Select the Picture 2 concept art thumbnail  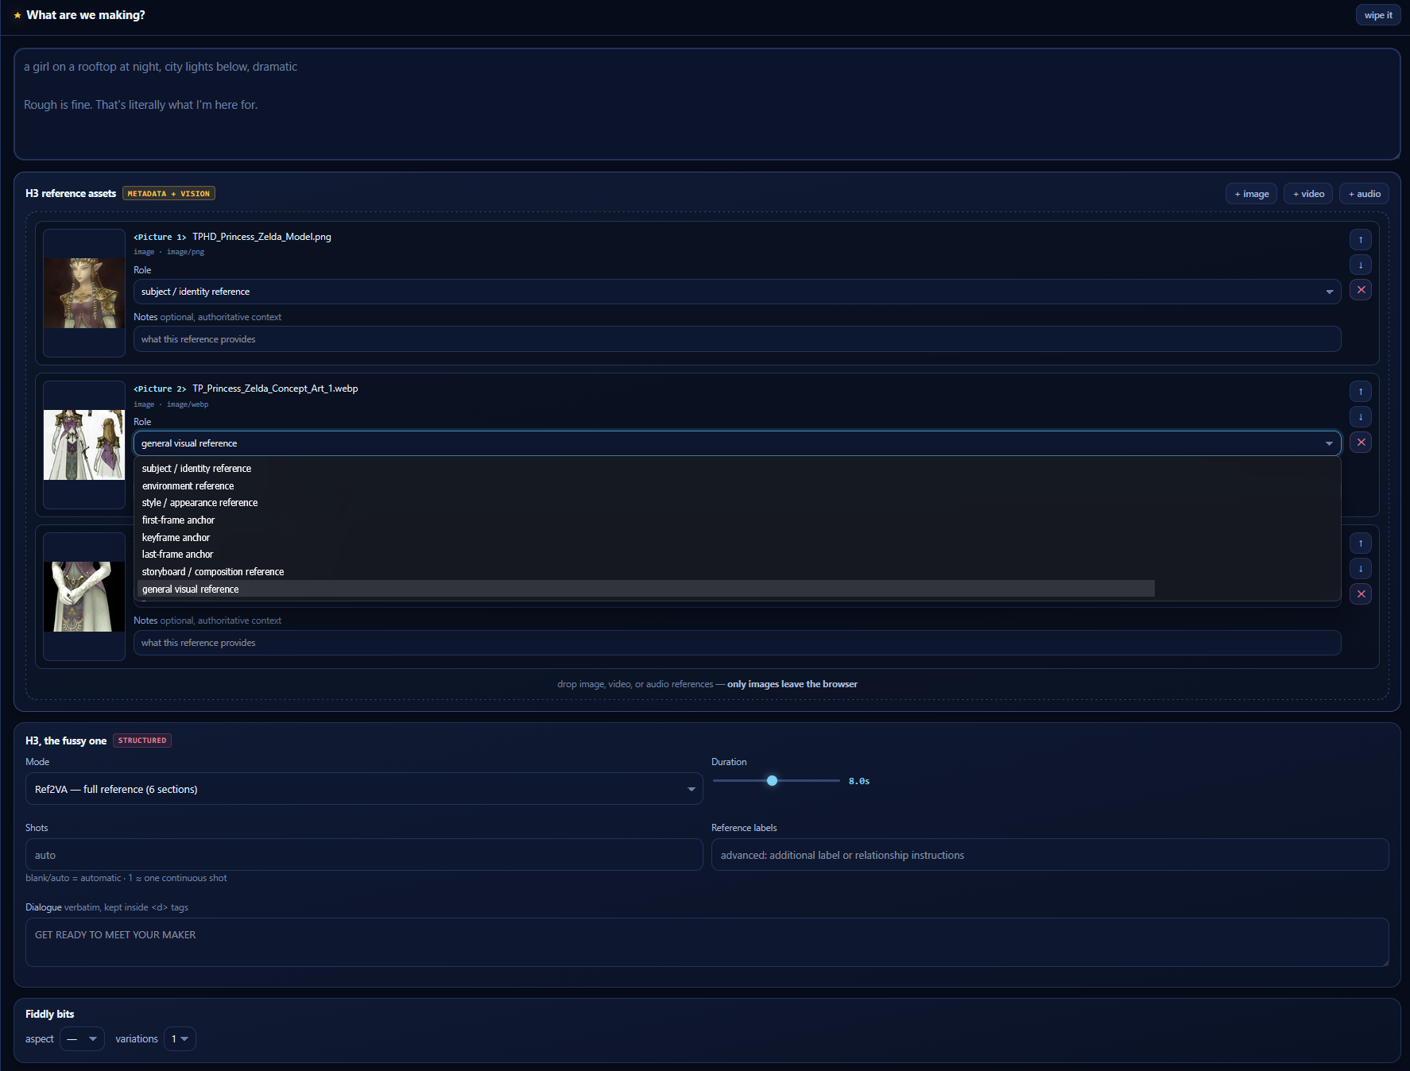tap(84, 445)
